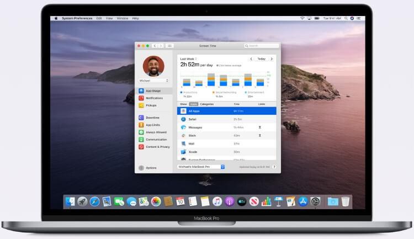Click the menu bar clock
Viewport: 414px width, 239px height.
tap(332, 18)
